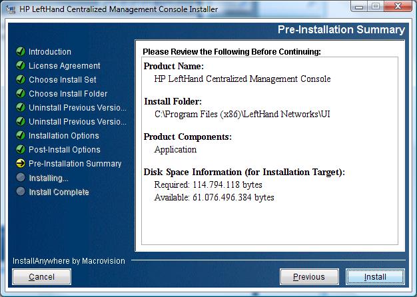The image size is (417, 297).
Task: Click the Application component entry
Action: click(175, 149)
